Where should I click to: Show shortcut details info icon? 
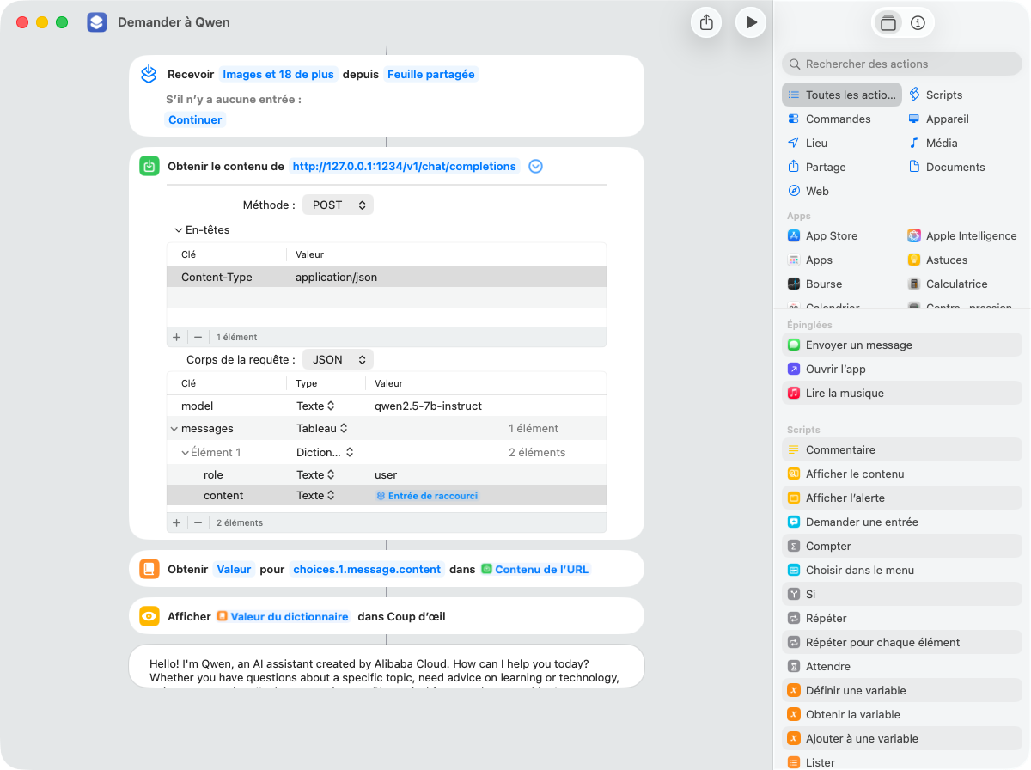(918, 23)
